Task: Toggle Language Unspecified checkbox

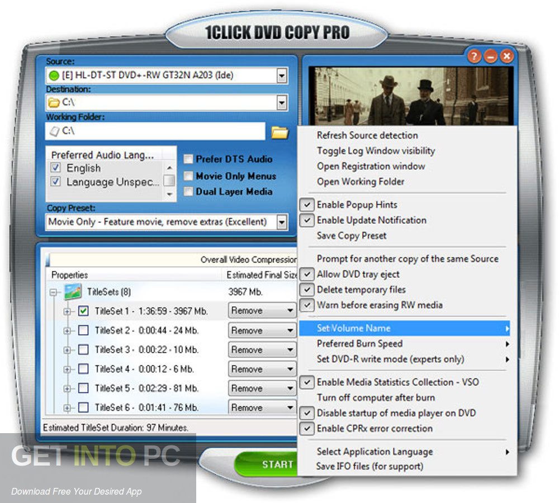Action: click(55, 182)
